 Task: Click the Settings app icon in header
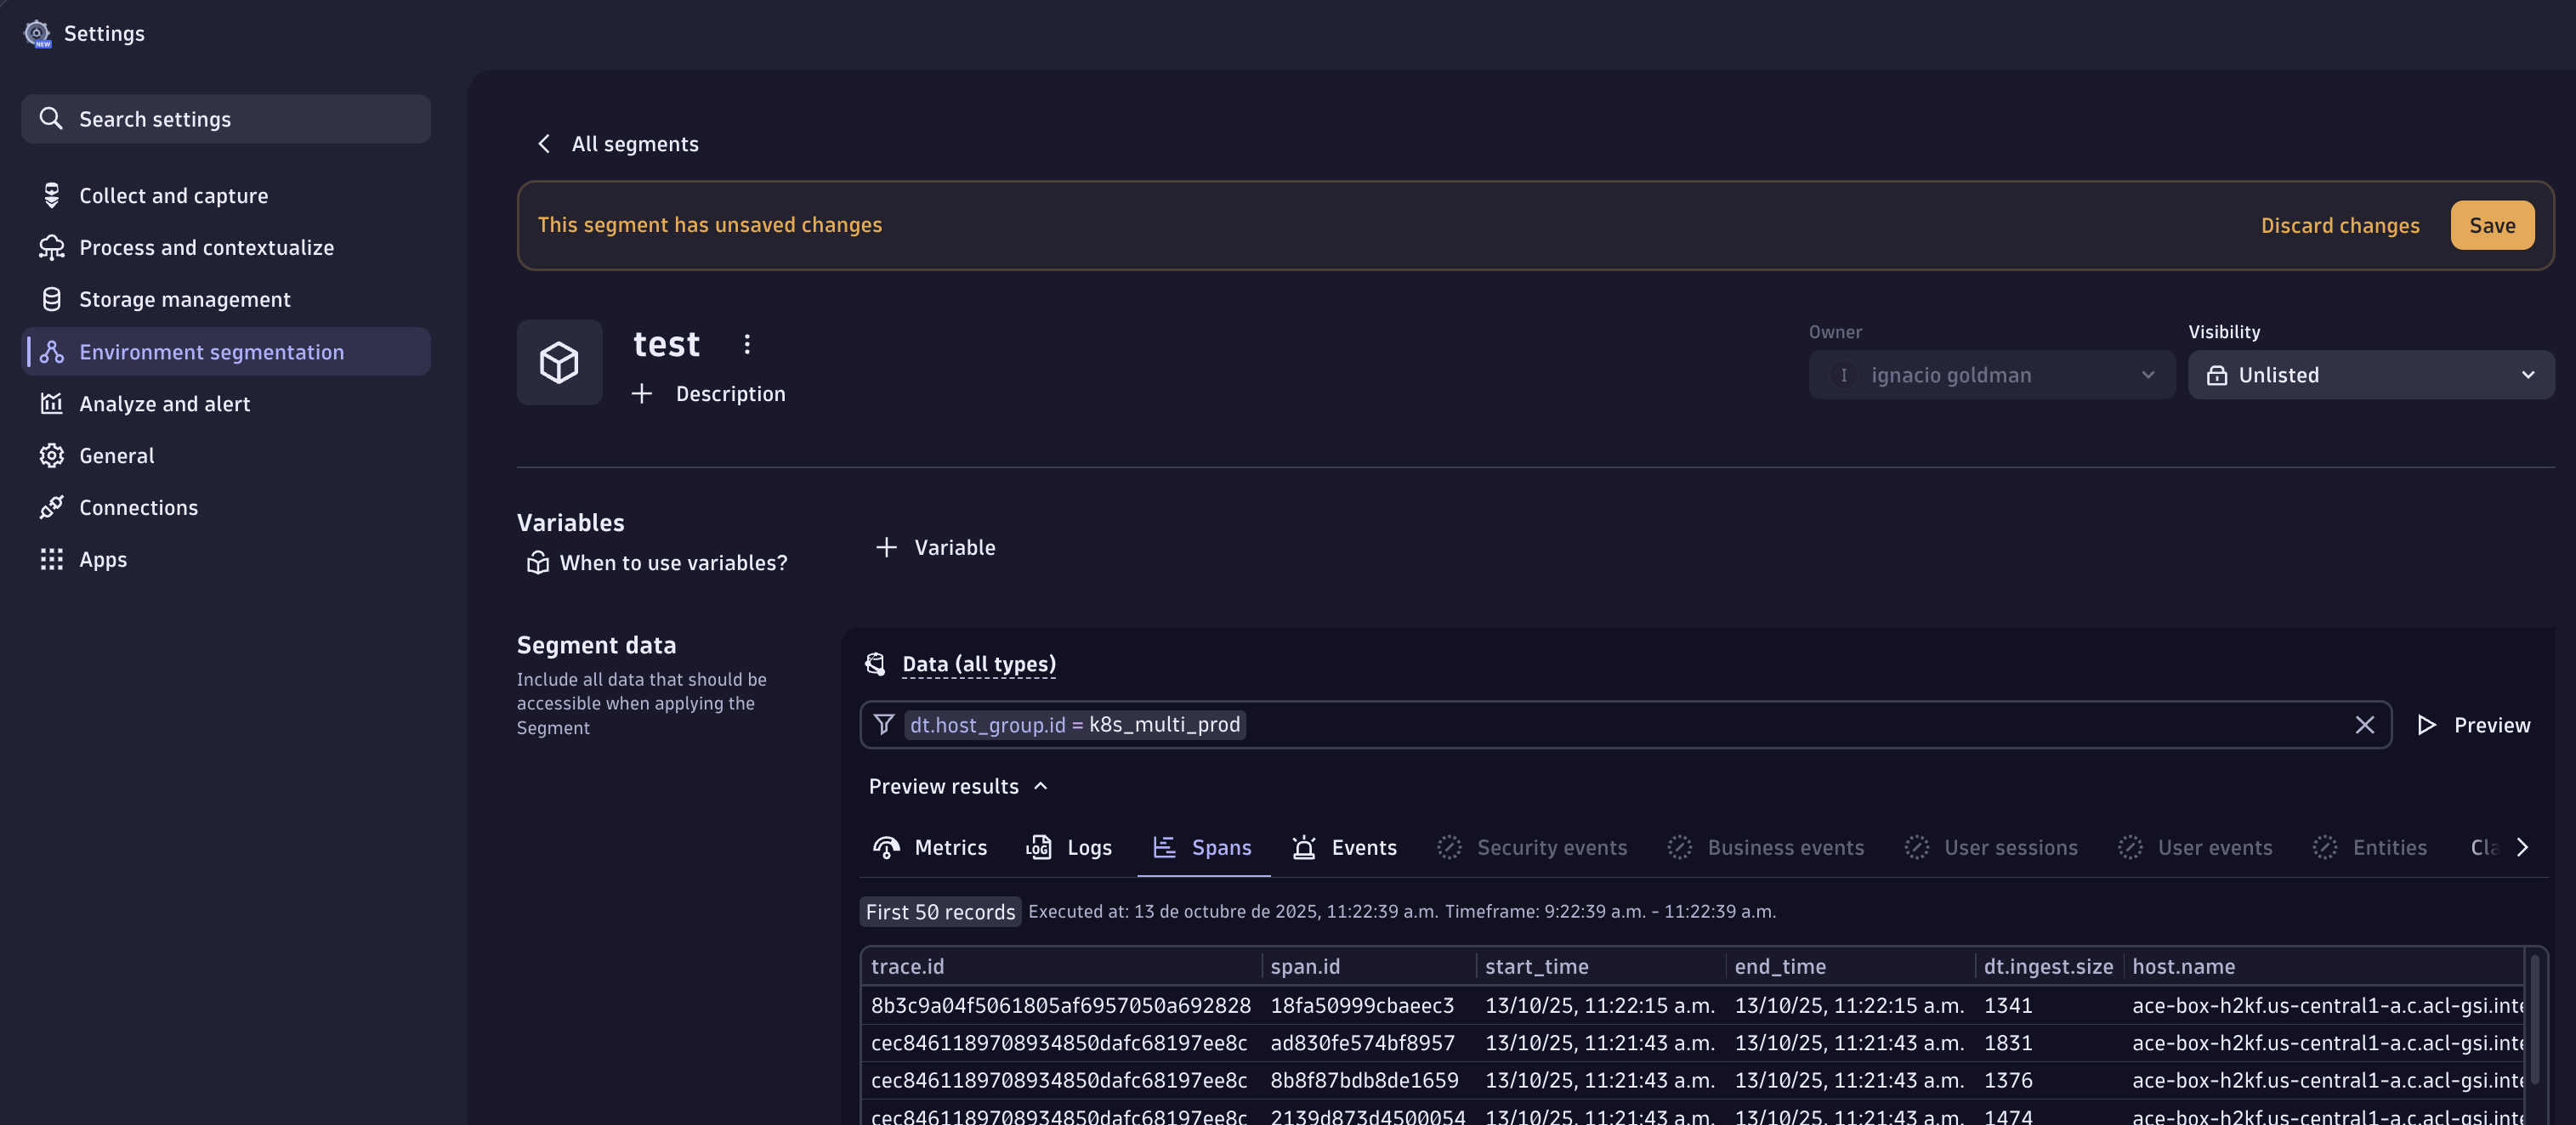(37, 33)
